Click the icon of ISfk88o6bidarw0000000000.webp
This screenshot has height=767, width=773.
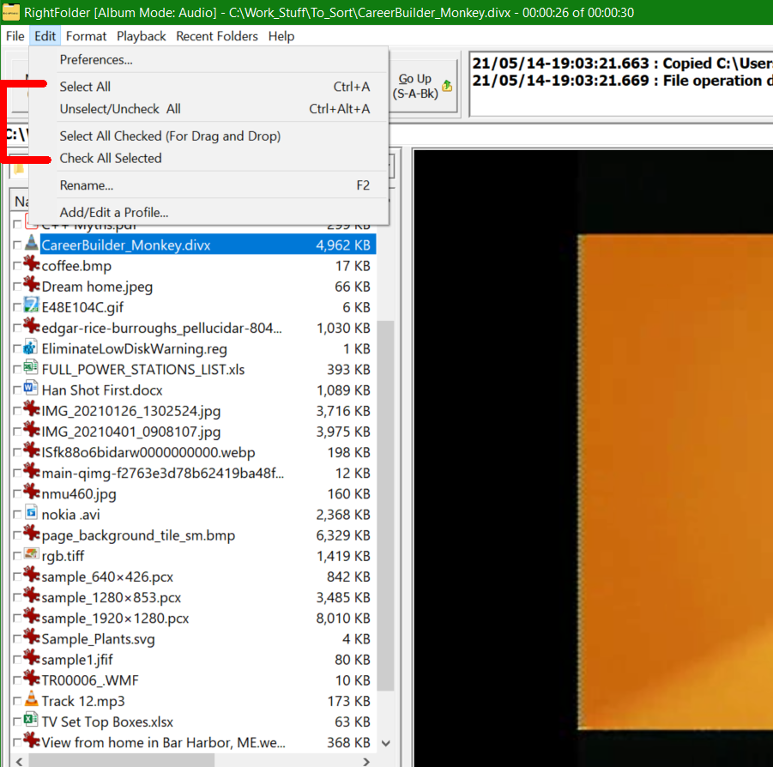tap(32, 451)
